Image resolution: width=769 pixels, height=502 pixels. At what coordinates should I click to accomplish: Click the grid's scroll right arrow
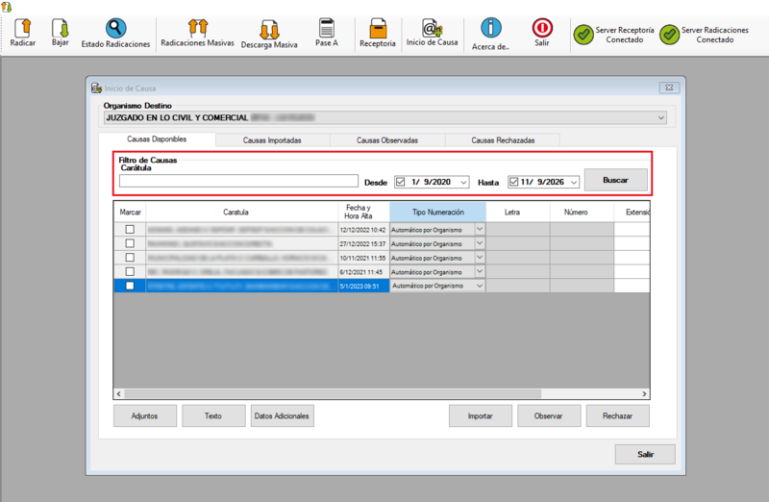644,394
